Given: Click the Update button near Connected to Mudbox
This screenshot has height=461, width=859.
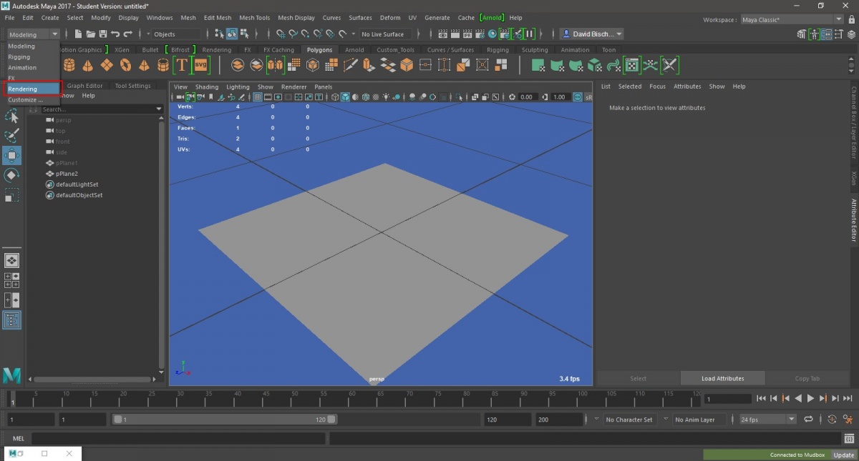Looking at the screenshot, I should 843,455.
